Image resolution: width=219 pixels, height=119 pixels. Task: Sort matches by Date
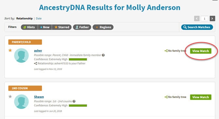point(39,19)
